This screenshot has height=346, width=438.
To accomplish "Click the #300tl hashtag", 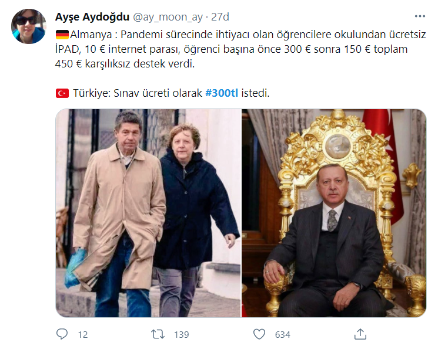I will [222, 93].
